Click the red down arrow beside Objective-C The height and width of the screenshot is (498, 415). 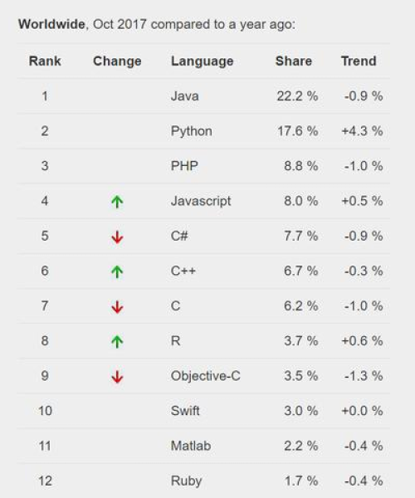pyautogui.click(x=117, y=377)
